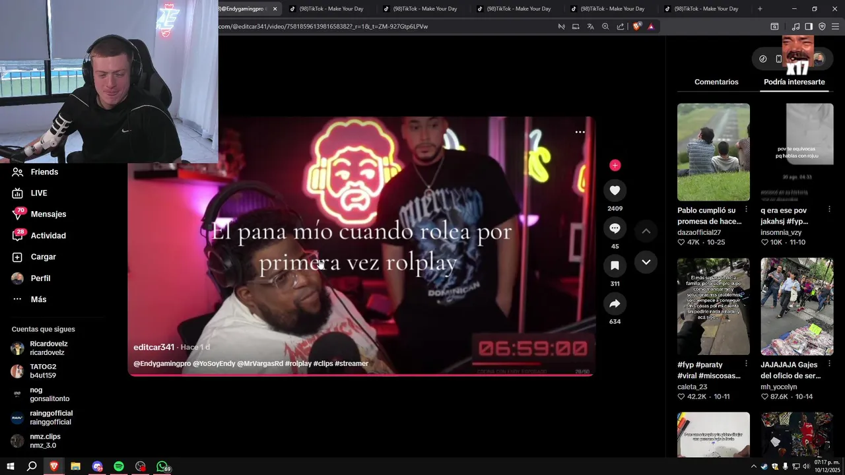Click the share page icon in address bar

pos(621,26)
